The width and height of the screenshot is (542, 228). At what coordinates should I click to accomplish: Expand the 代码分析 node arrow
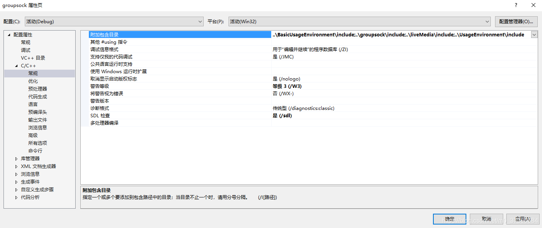click(x=16, y=197)
